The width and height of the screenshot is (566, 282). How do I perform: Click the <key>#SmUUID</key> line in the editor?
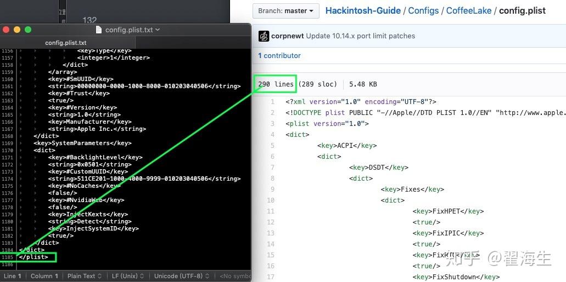click(x=81, y=79)
